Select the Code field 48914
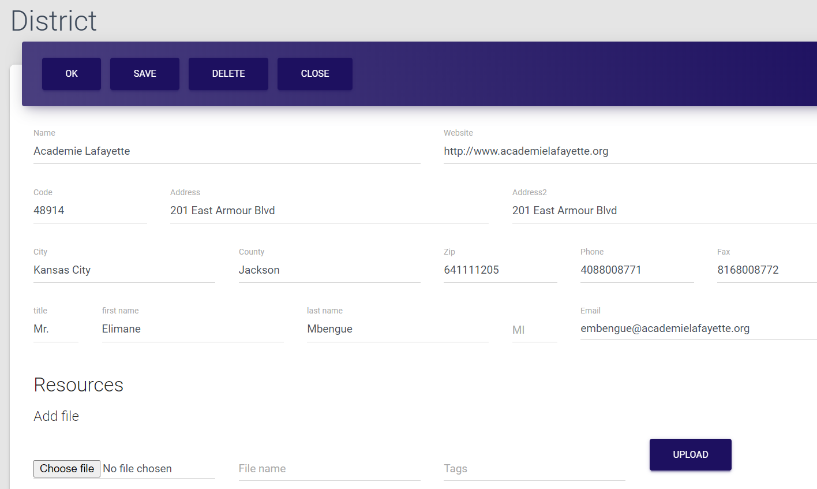Screen dimensions: 817x489 click(x=90, y=211)
